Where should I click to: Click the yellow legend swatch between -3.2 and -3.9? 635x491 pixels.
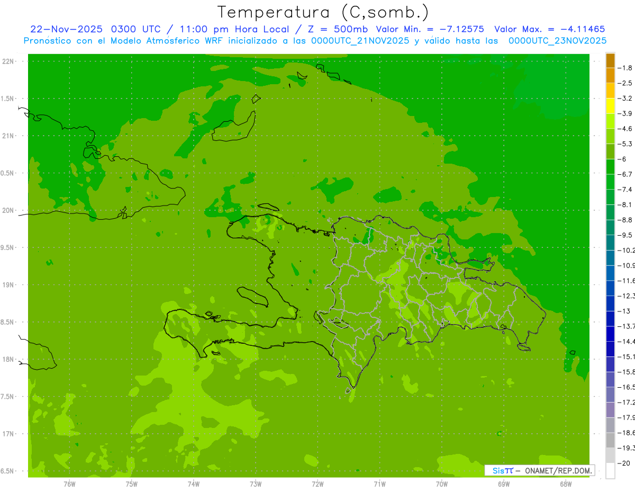(x=610, y=106)
